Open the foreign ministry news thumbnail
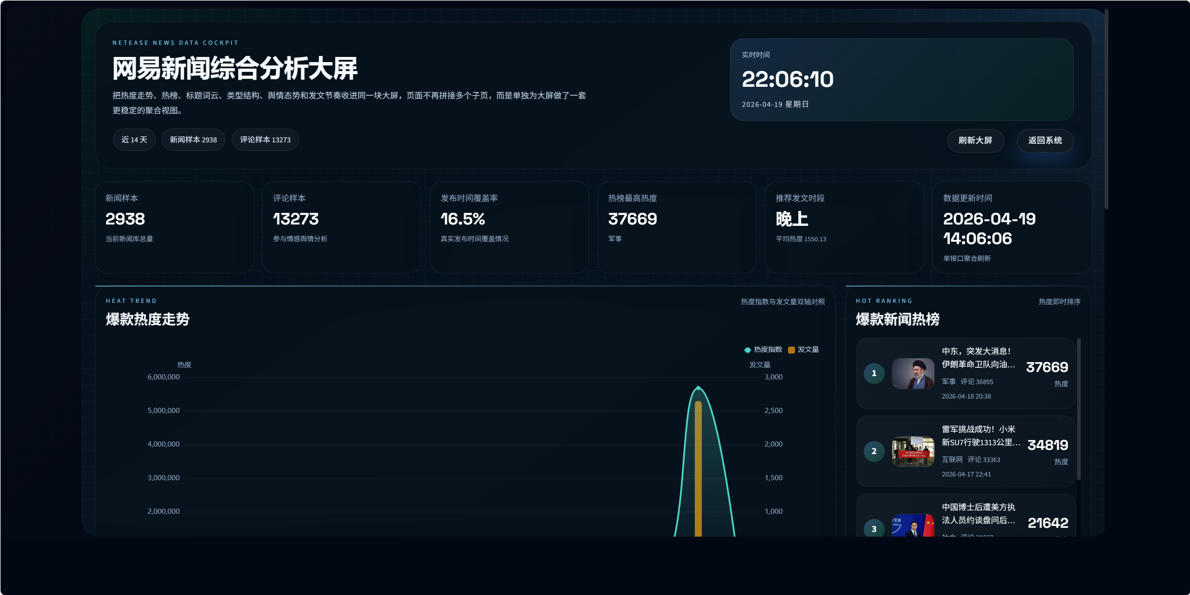This screenshot has width=1190, height=595. pyautogui.click(x=912, y=526)
